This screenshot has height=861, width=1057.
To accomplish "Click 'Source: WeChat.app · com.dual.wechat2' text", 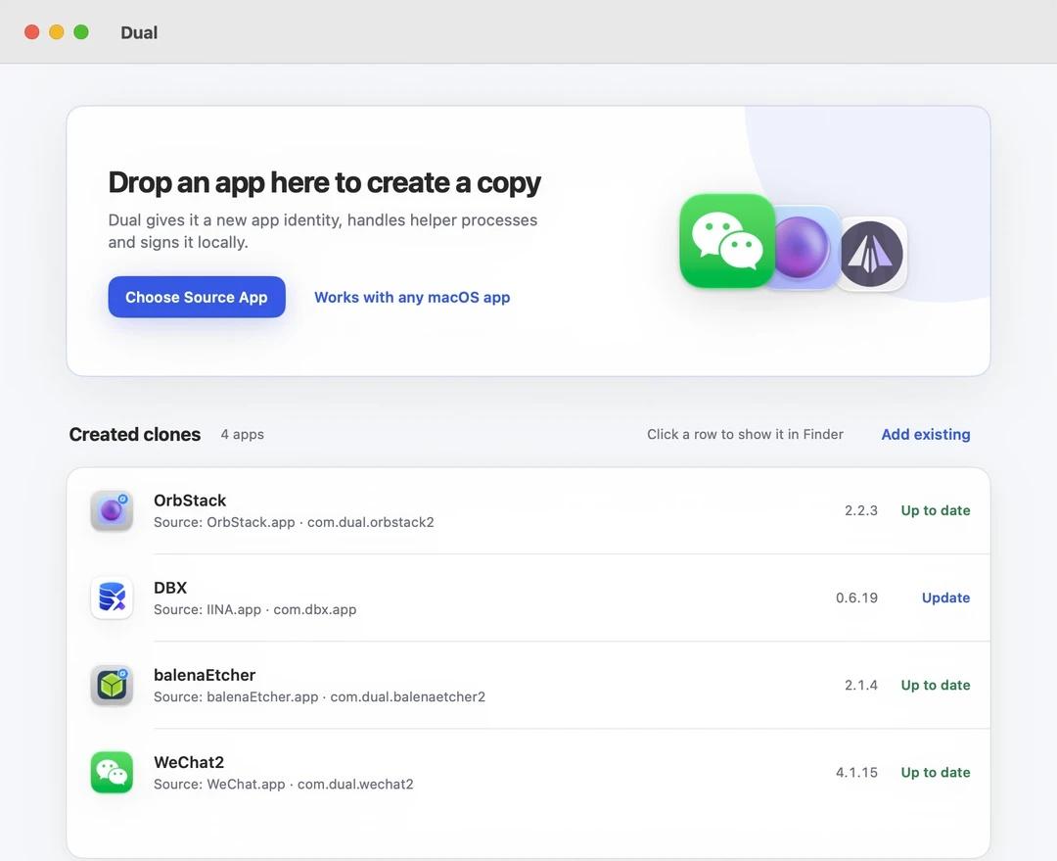I will click(283, 784).
